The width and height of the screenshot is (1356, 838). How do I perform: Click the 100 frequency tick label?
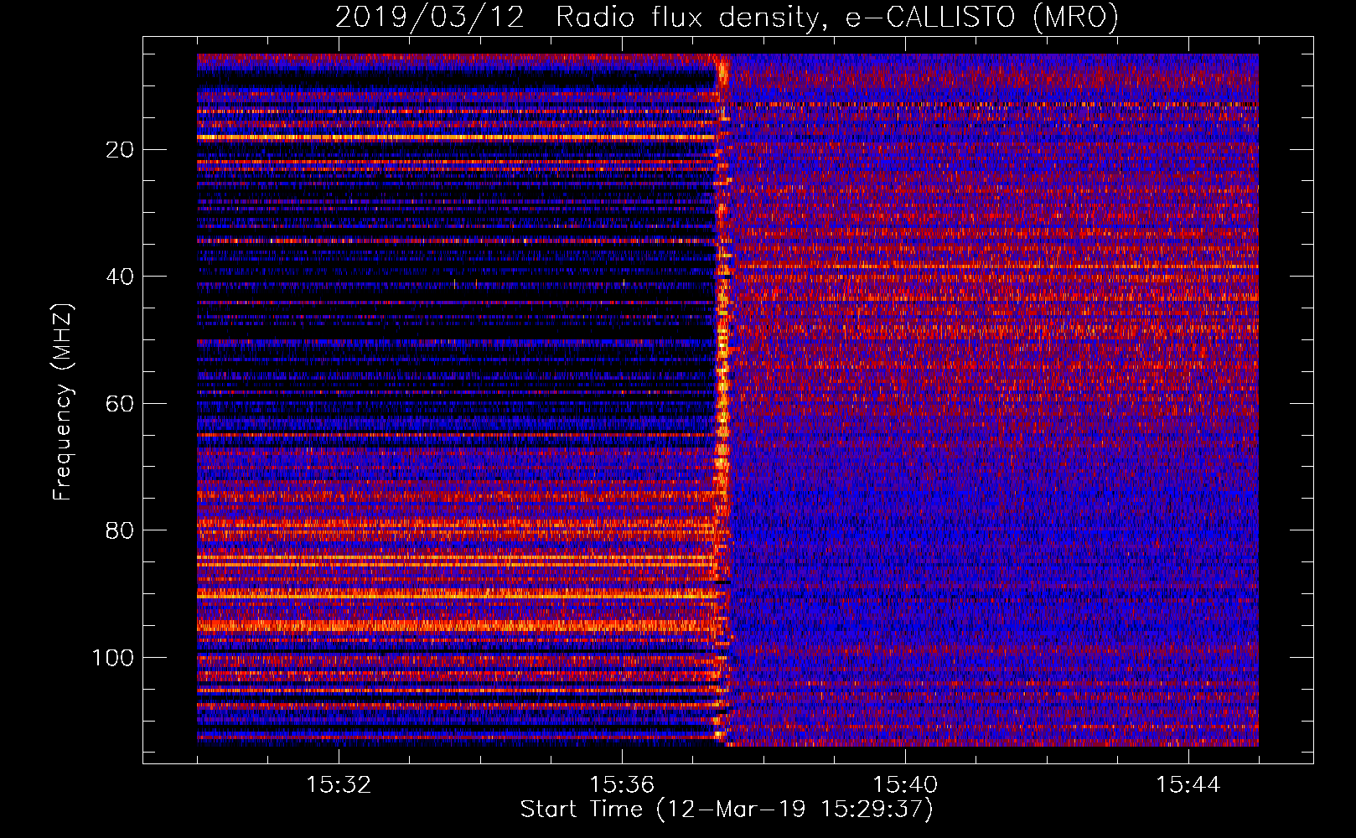113,658
